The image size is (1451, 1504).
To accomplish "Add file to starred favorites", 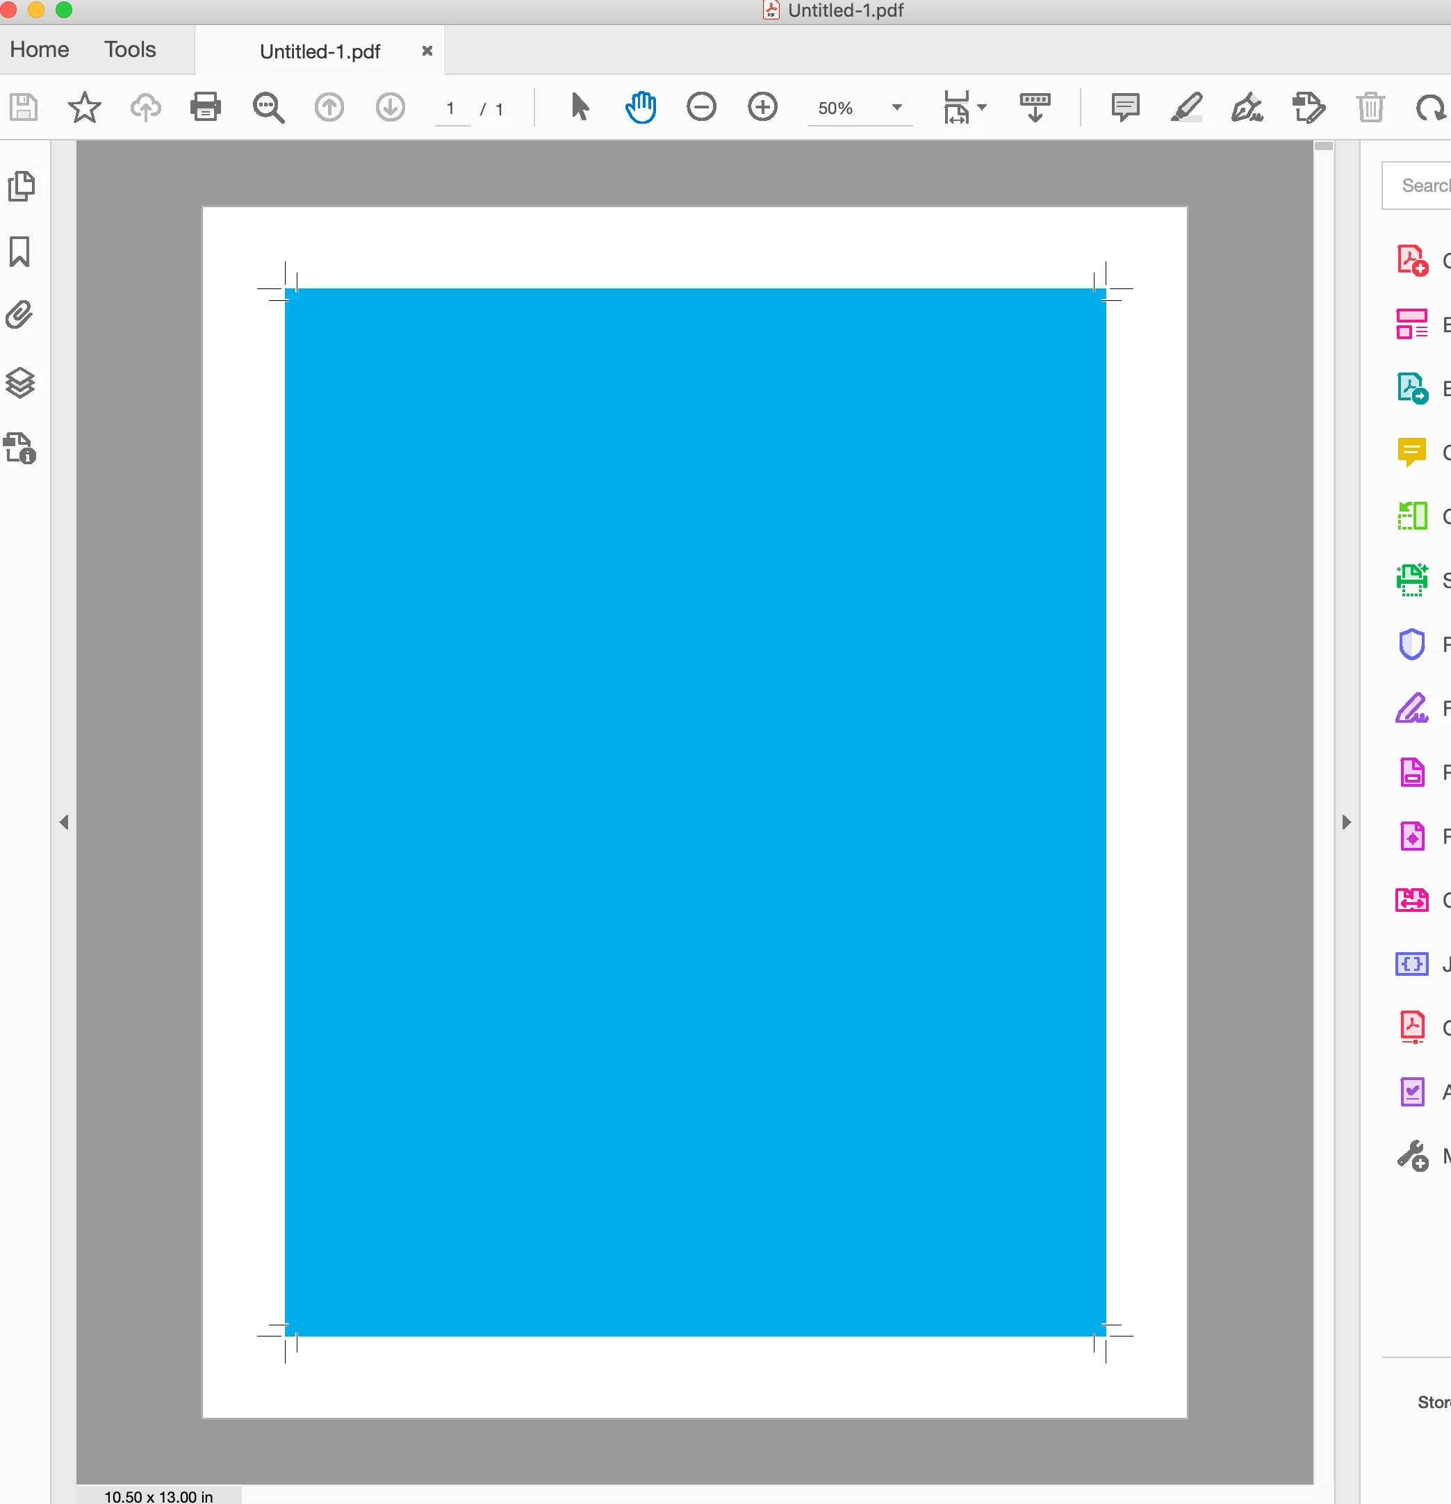I will click(x=84, y=108).
